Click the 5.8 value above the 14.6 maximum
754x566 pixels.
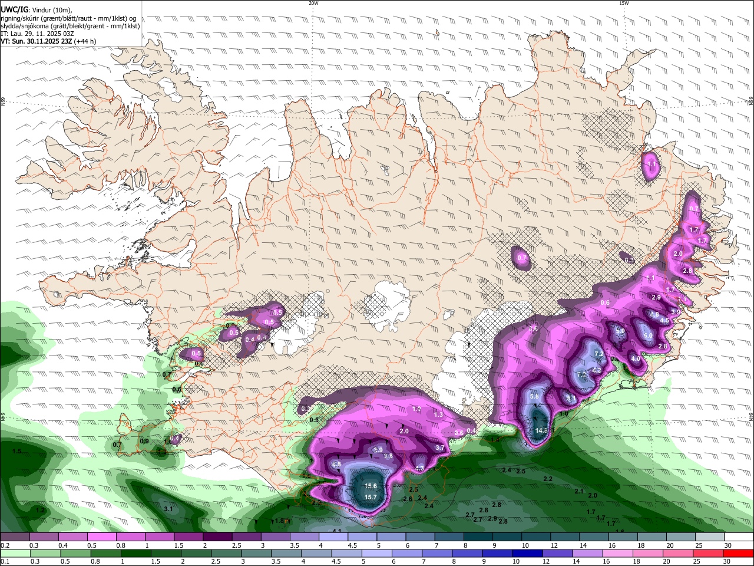pyautogui.click(x=534, y=397)
